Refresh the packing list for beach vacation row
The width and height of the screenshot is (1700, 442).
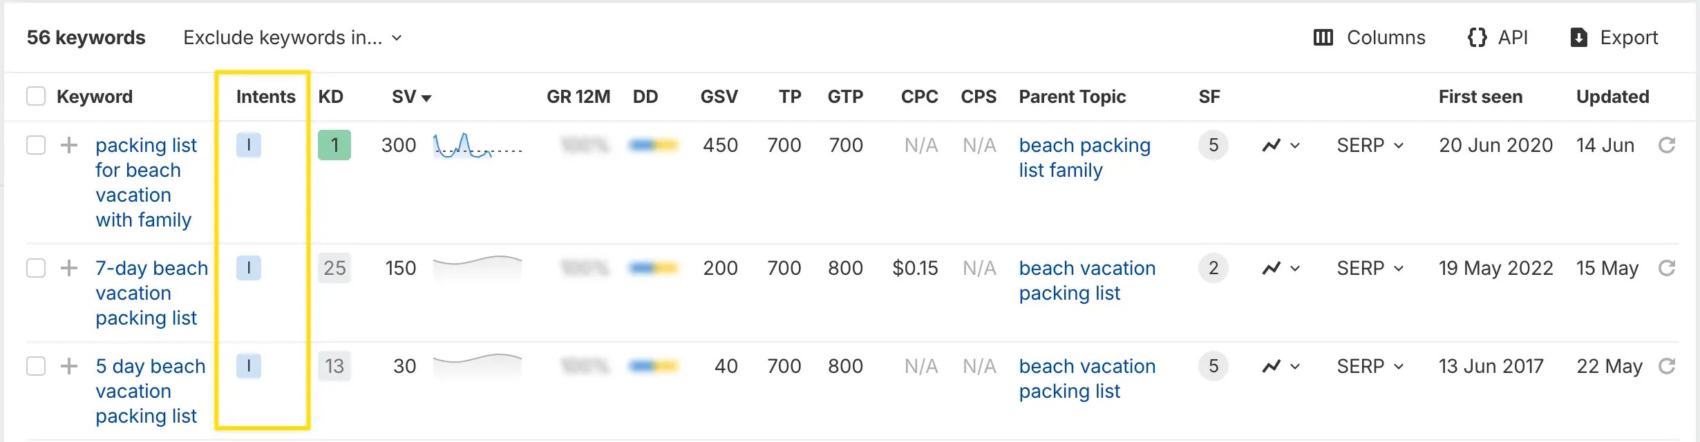pyautogui.click(x=1667, y=145)
